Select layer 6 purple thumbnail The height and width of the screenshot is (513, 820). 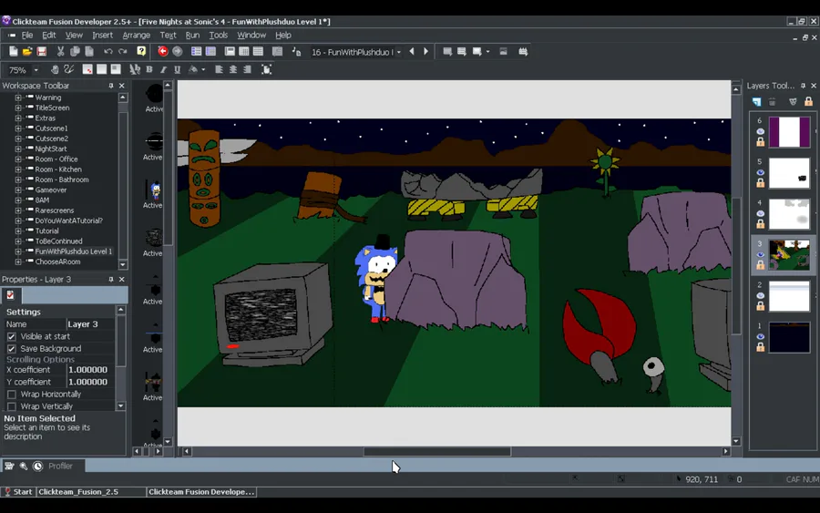coord(789,132)
